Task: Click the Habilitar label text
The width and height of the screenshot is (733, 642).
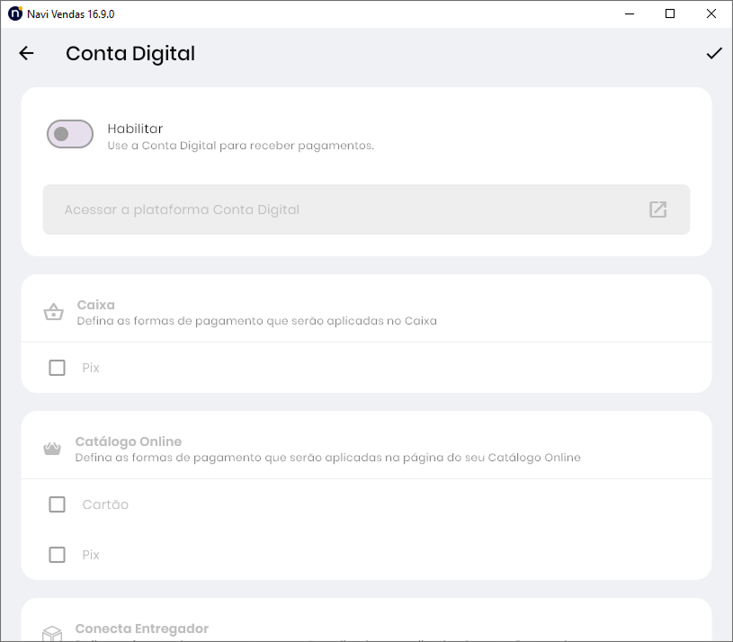Action: (x=135, y=129)
